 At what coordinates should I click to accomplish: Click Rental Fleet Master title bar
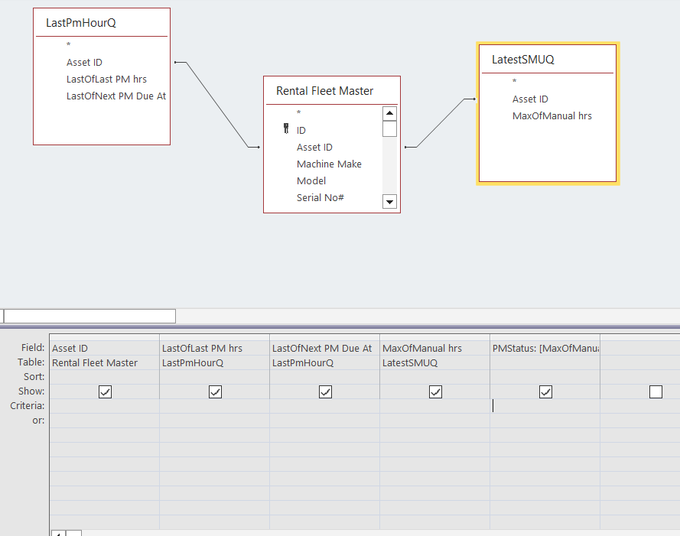coord(332,91)
